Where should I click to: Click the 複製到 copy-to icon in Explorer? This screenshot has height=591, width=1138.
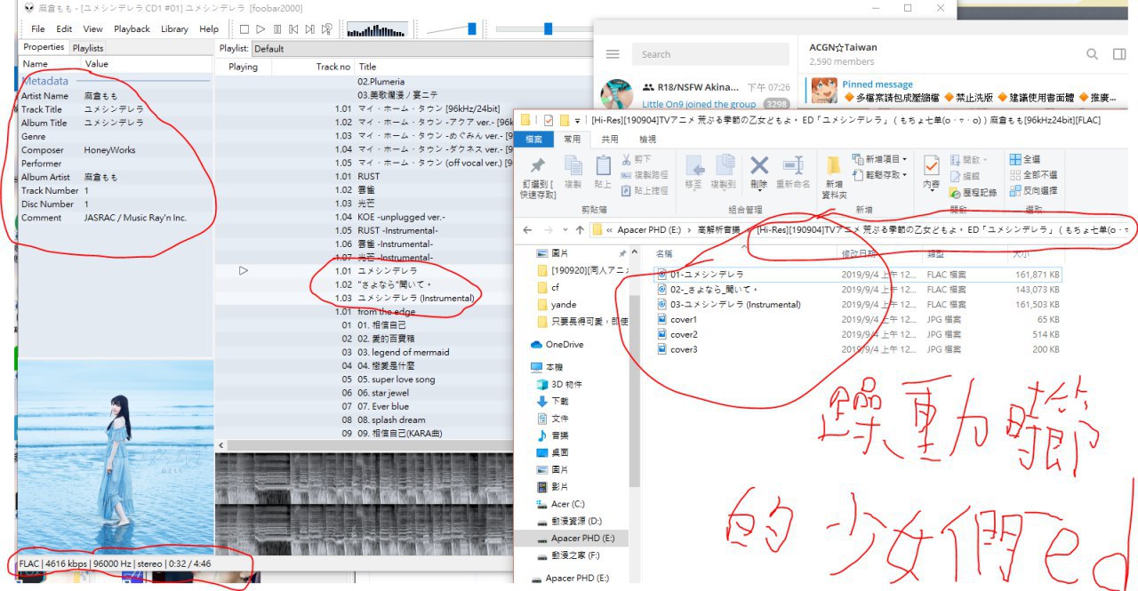coord(725,173)
